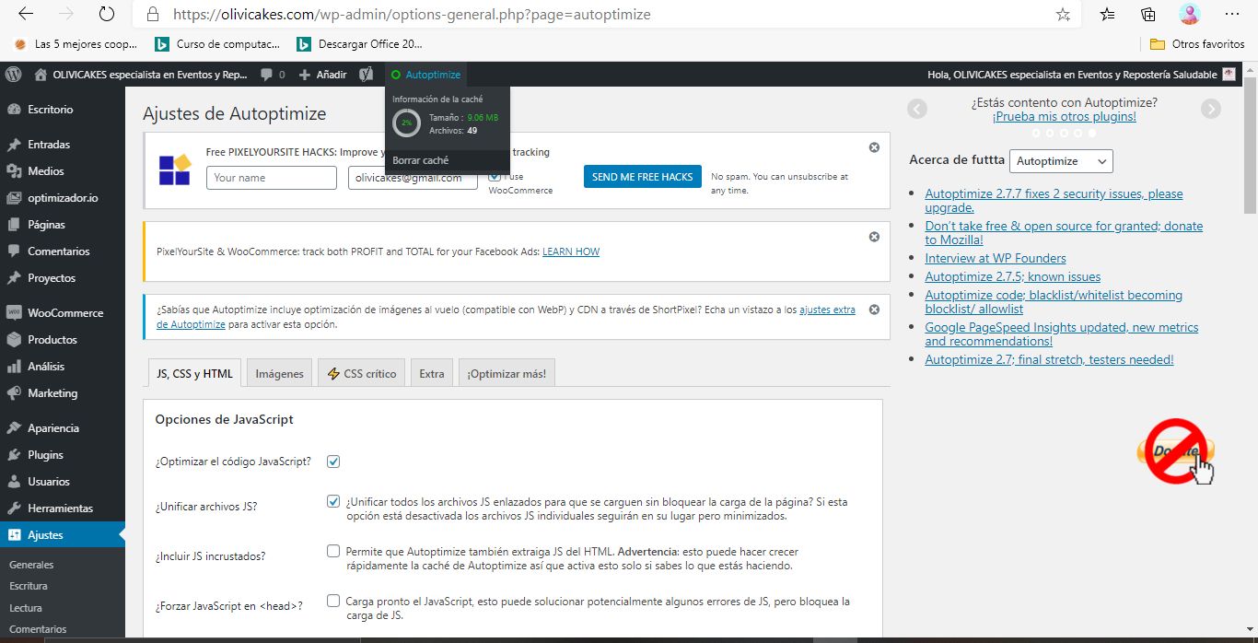Image resolution: width=1258 pixels, height=643 pixels.
Task: Switch to the Extra tab
Action: pyautogui.click(x=432, y=373)
